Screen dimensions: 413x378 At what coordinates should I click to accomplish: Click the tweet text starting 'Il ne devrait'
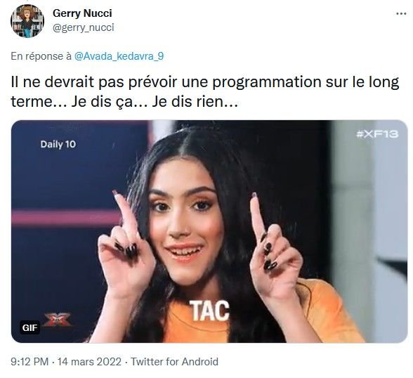[205, 91]
